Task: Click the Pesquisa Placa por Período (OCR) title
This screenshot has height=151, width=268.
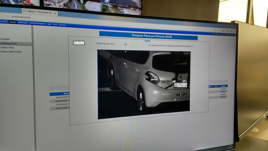Action: (152, 36)
